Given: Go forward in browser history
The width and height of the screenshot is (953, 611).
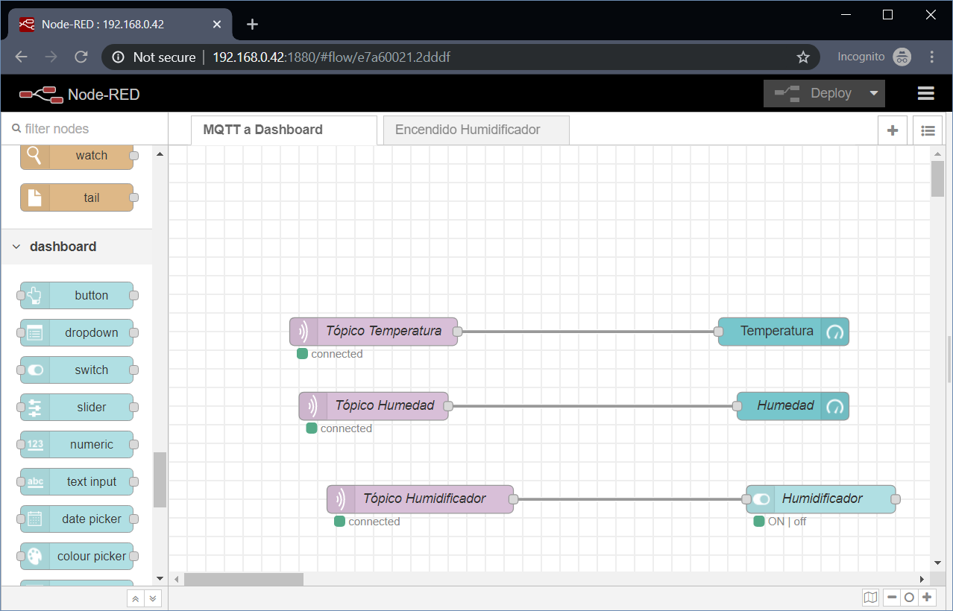Looking at the screenshot, I should pyautogui.click(x=51, y=57).
